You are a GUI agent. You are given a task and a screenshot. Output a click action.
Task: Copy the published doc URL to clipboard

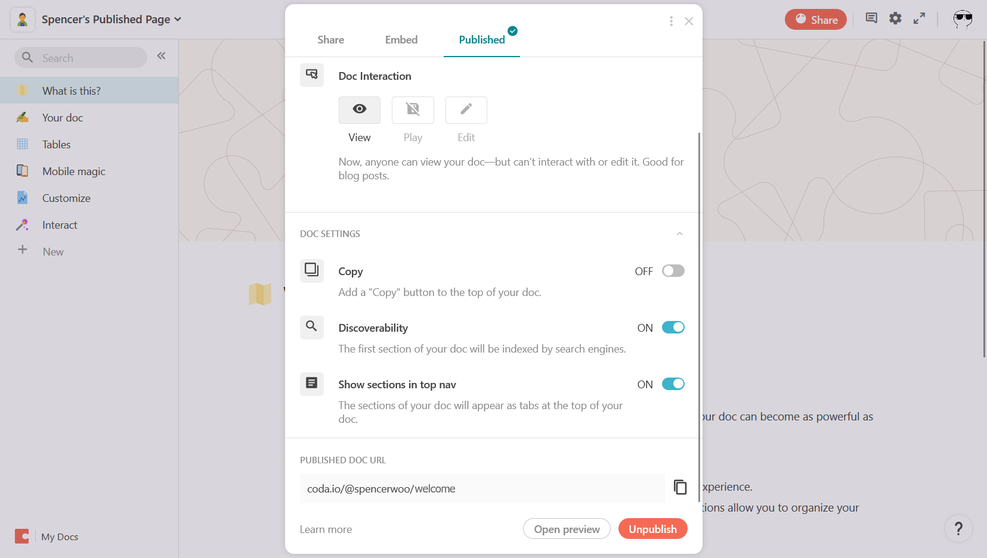coord(680,487)
